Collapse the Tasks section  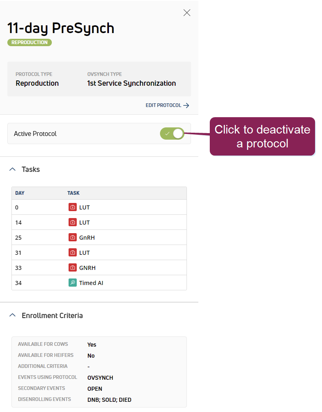pos(12,169)
